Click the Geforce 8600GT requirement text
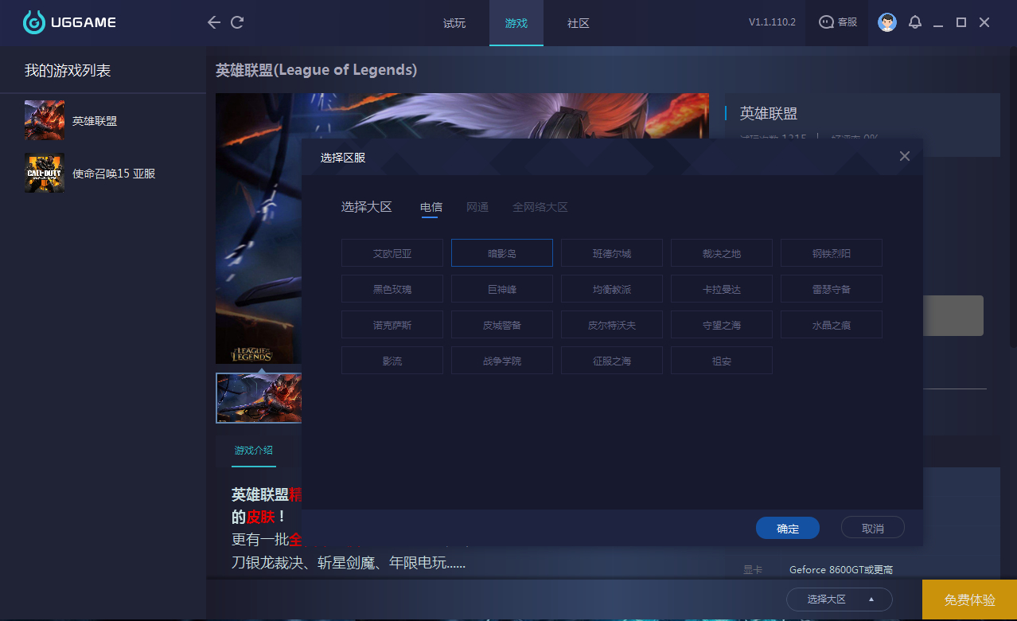This screenshot has height=621, width=1017. 841,569
